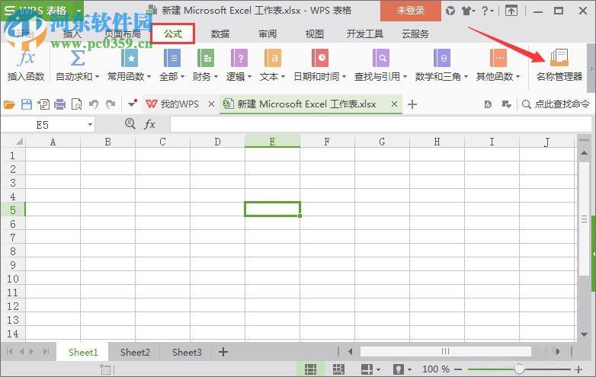Select the Sheet3 worksheet tab

coord(187,353)
